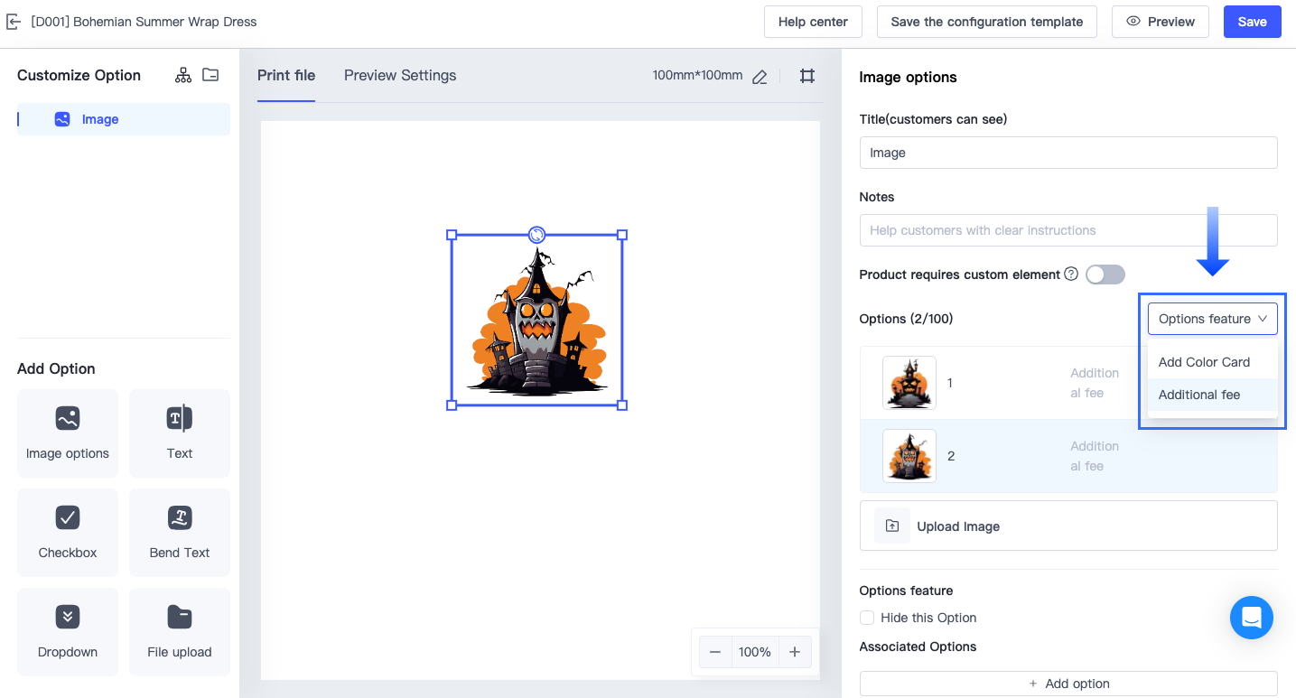
Task: Add an Image options element
Action: click(67, 433)
